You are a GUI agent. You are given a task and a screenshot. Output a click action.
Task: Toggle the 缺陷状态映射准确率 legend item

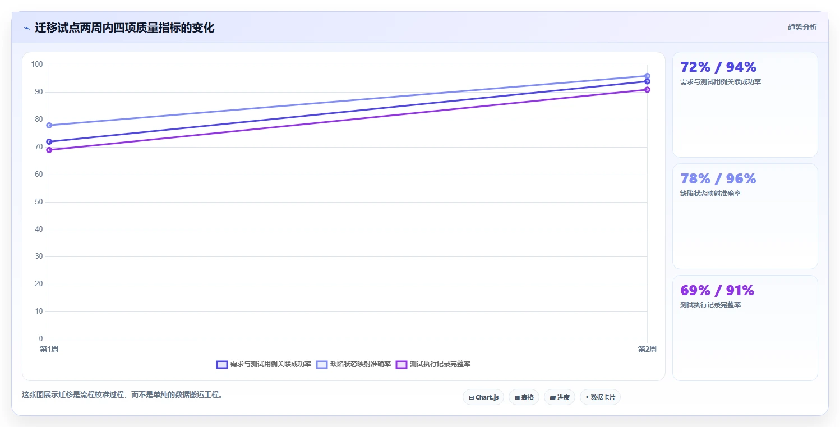coord(353,364)
